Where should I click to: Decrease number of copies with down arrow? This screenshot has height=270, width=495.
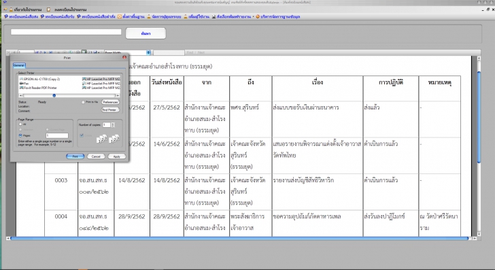113,126
